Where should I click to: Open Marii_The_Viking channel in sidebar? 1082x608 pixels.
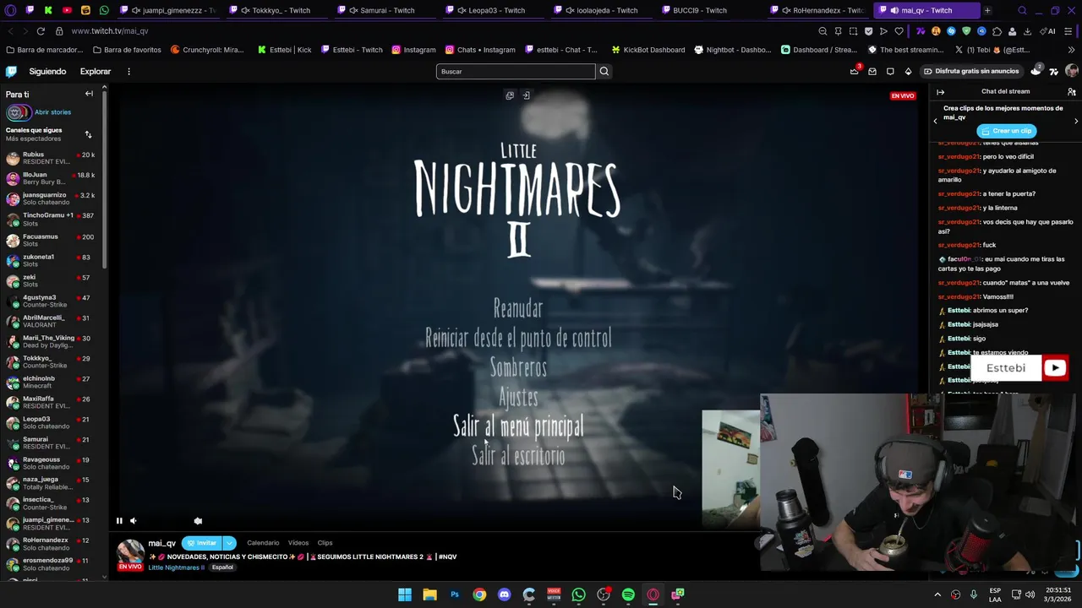click(51, 341)
